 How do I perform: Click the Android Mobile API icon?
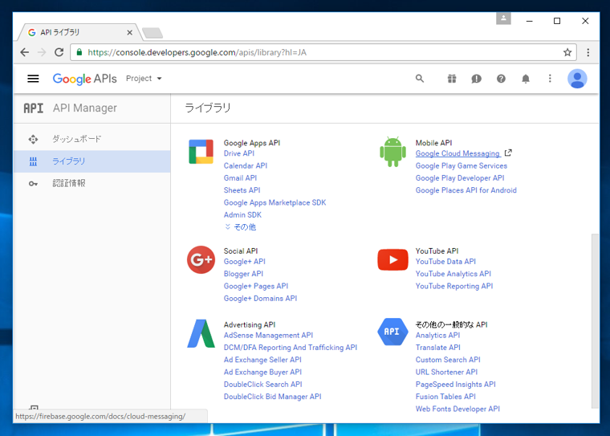pyautogui.click(x=392, y=152)
